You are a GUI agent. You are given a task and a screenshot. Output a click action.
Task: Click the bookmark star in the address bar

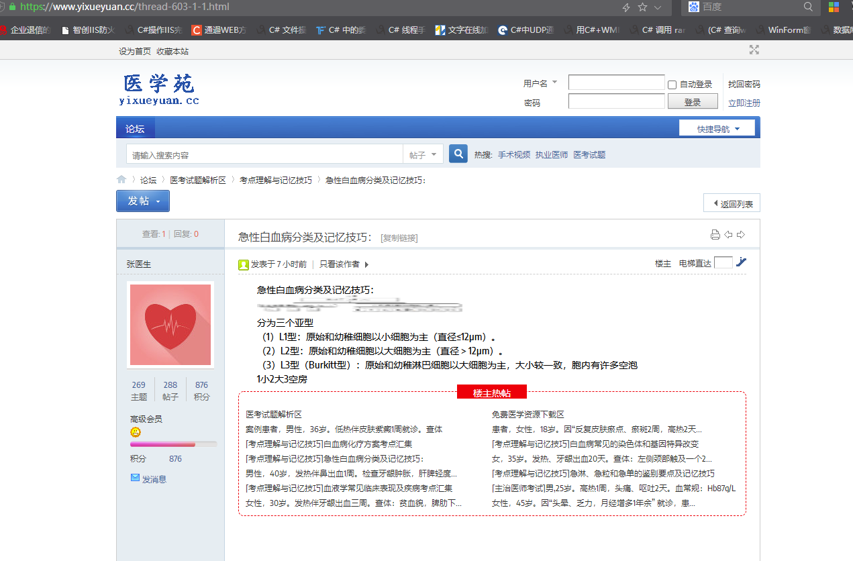(642, 7)
